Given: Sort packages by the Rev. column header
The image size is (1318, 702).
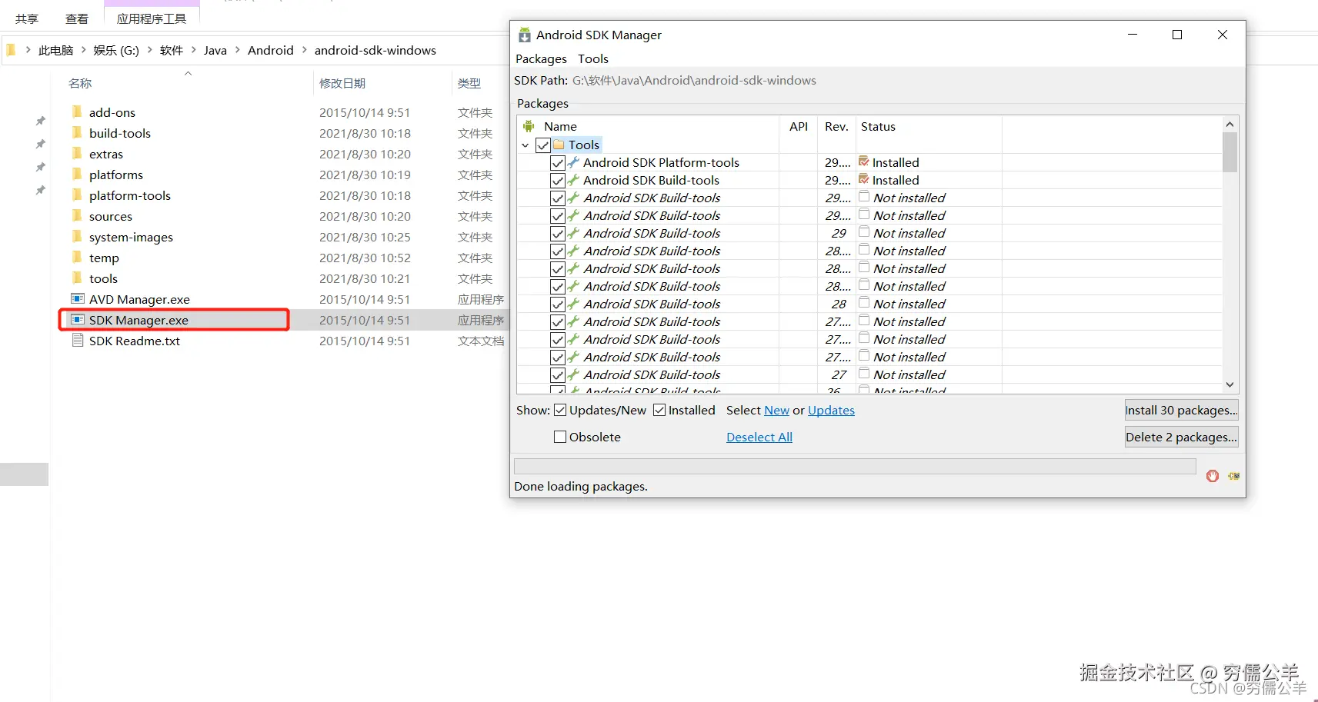Looking at the screenshot, I should tap(836, 126).
